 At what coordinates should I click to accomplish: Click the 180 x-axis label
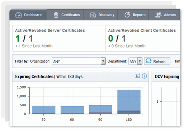pyautogui.click(x=129, y=120)
